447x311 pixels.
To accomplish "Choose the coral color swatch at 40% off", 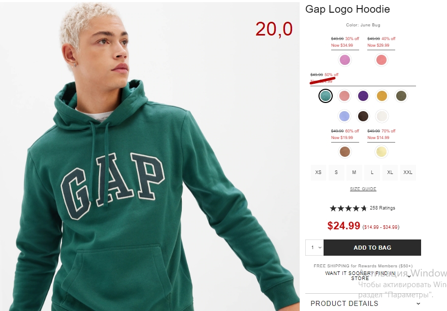I will pyautogui.click(x=381, y=60).
